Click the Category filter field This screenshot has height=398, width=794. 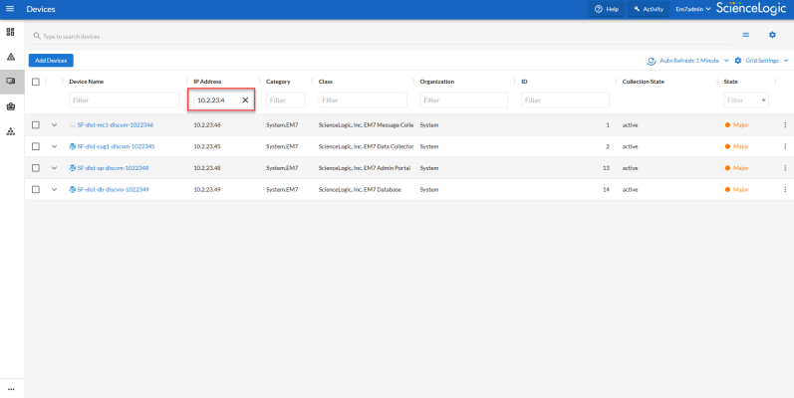(286, 100)
